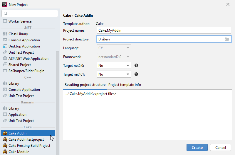Close the New Project dialog
Viewport: 235px width, 155px height.
pyautogui.click(x=228, y=4)
